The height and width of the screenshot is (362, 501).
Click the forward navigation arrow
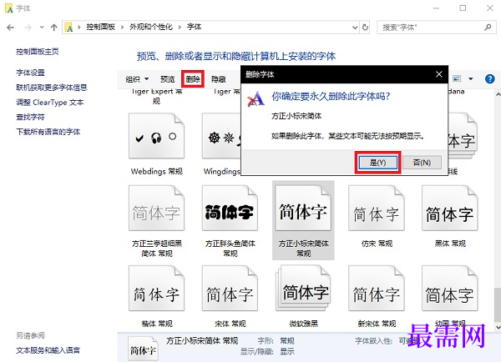tap(28, 28)
